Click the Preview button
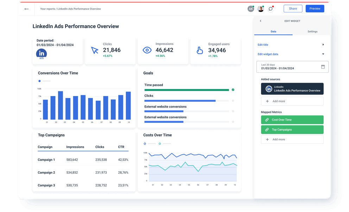The image size is (349, 212). (315, 8)
